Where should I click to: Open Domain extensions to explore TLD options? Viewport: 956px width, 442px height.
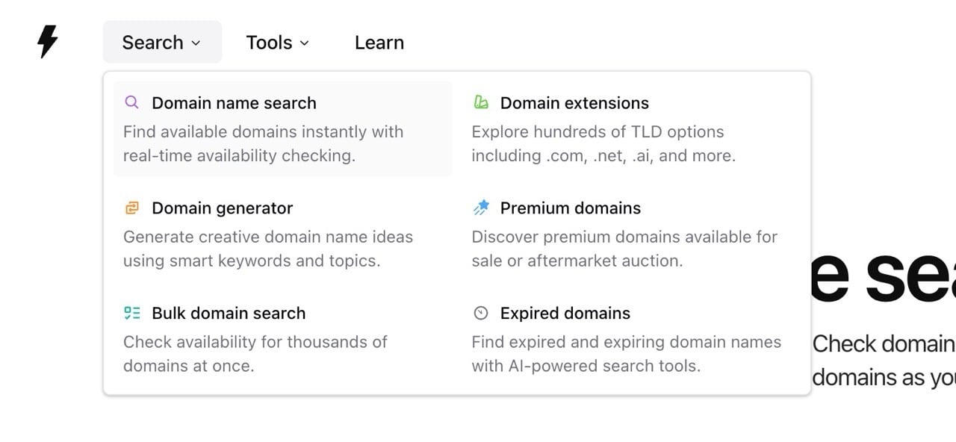(x=574, y=102)
